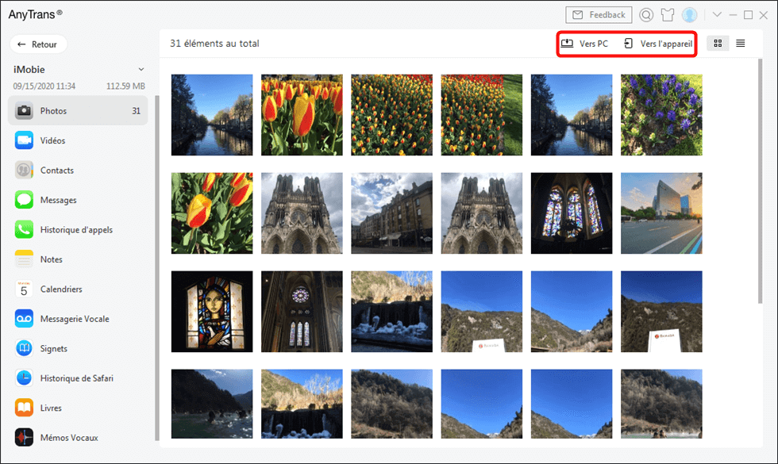Click the Vers l'appareil button
Image resolution: width=778 pixels, height=464 pixels.
coord(658,44)
